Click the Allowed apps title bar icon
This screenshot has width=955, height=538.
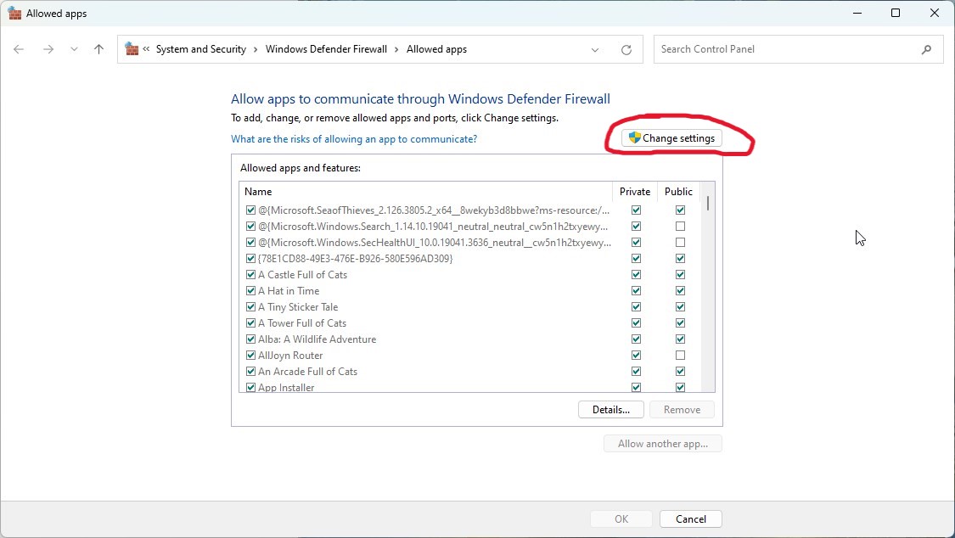coord(14,14)
